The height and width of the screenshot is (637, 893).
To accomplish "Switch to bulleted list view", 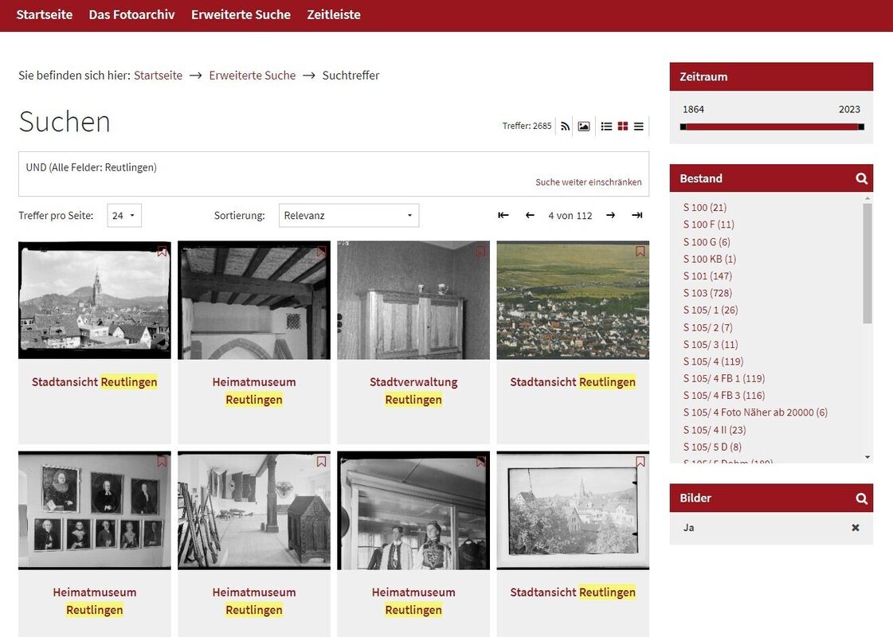I will tap(606, 126).
